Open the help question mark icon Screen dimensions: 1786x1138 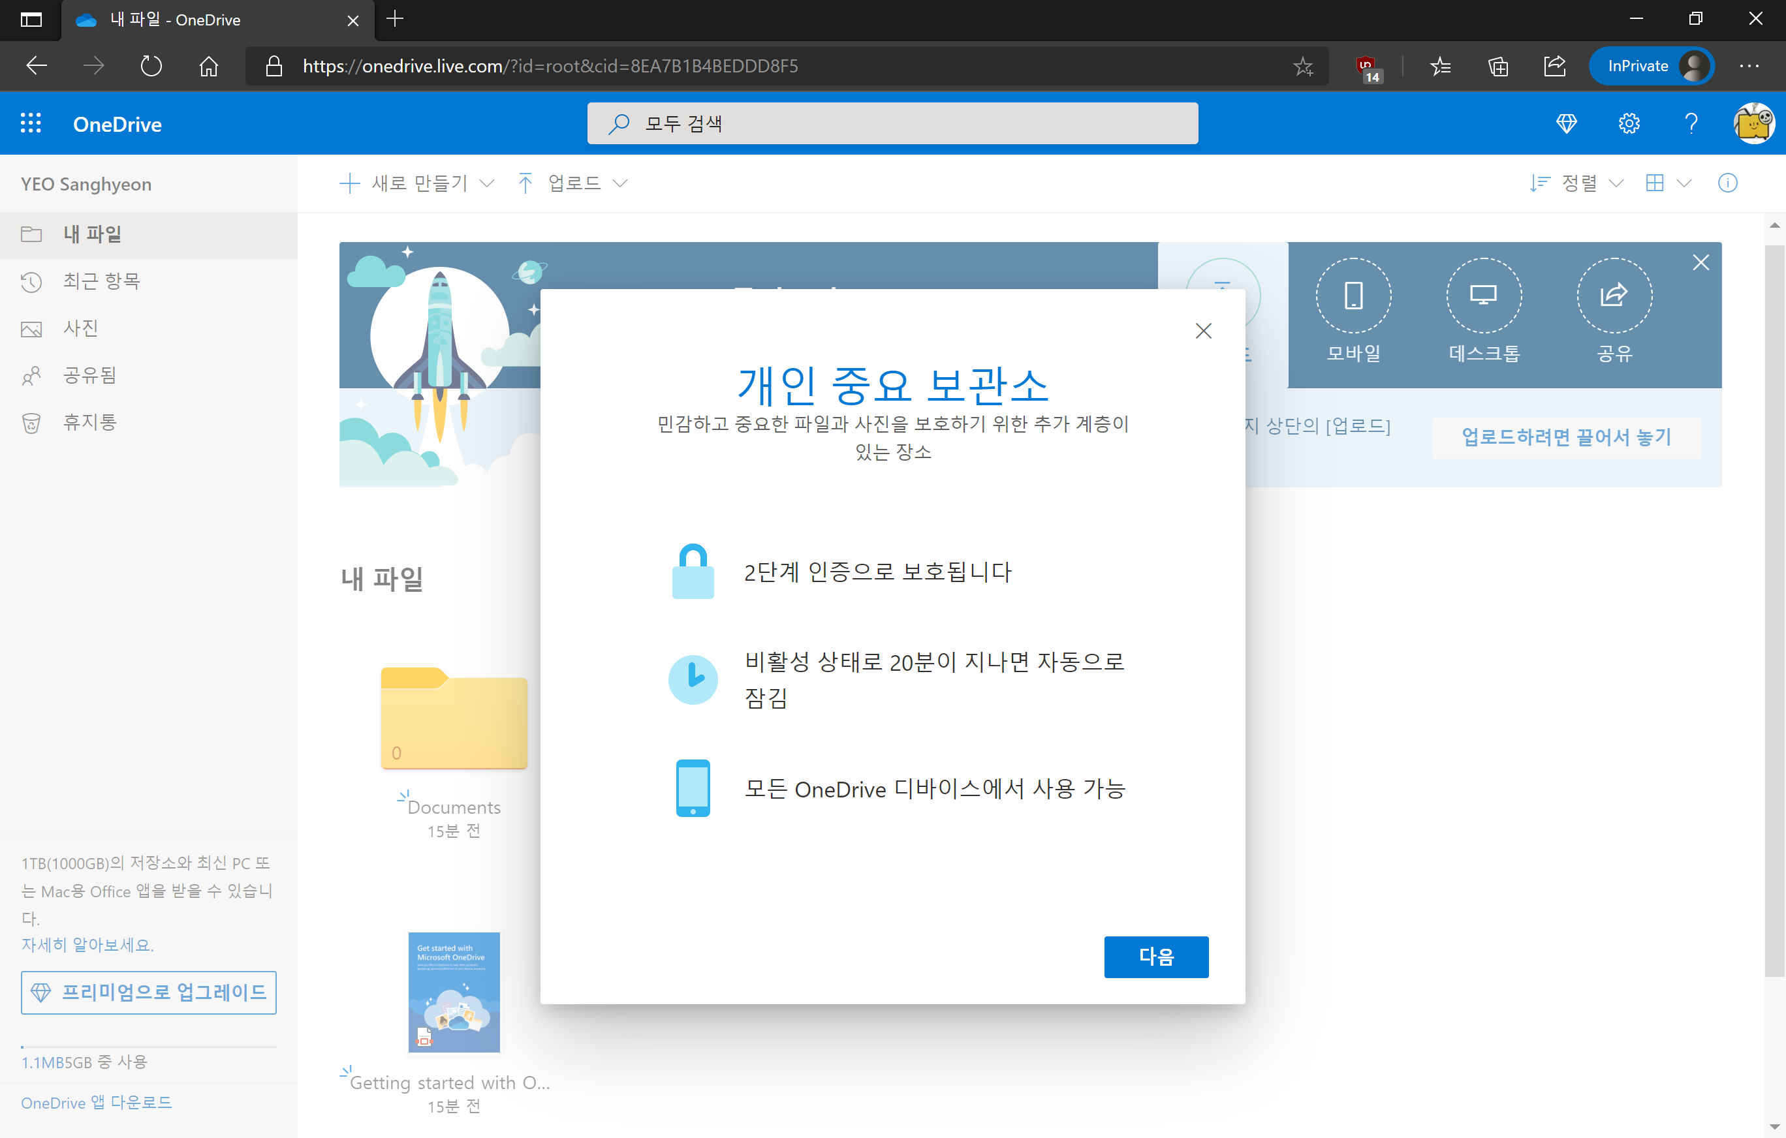point(1691,123)
